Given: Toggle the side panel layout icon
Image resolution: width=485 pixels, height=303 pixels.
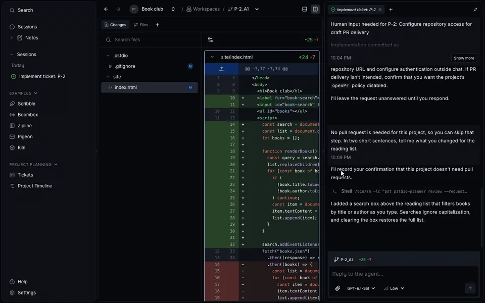Looking at the screenshot, I should [315, 9].
